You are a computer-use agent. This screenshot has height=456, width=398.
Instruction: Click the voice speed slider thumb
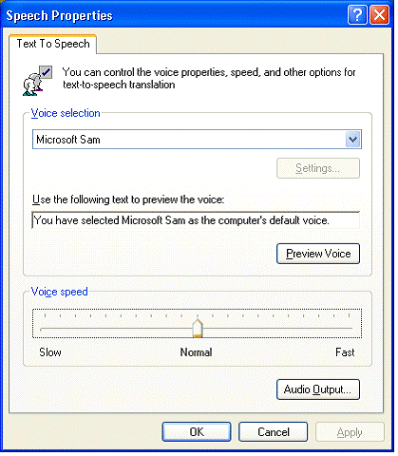tap(198, 329)
